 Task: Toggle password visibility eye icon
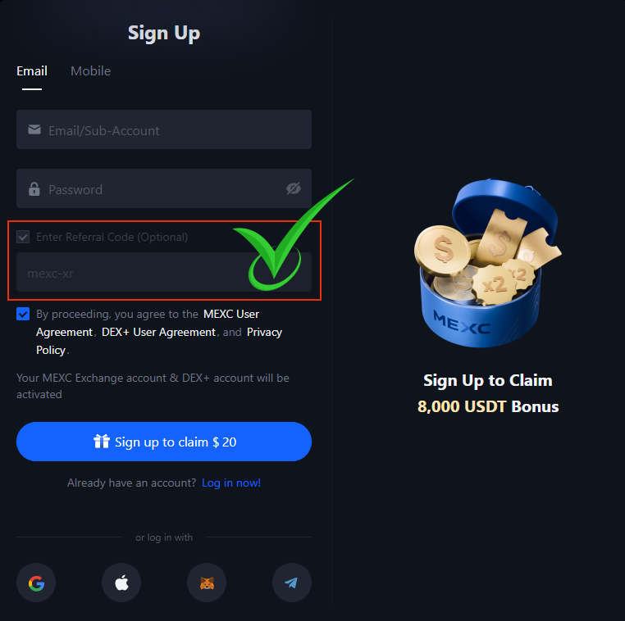coord(294,188)
